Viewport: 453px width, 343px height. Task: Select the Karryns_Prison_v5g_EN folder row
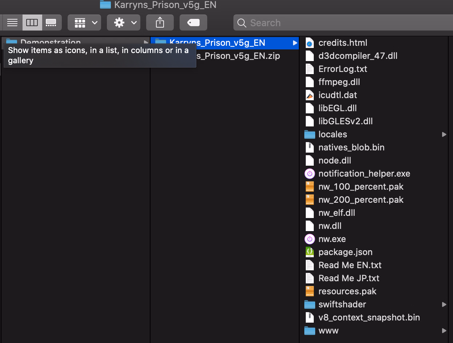click(x=224, y=43)
